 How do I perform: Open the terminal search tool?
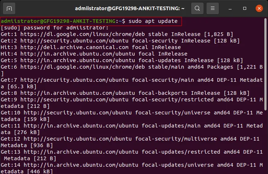(197, 8)
